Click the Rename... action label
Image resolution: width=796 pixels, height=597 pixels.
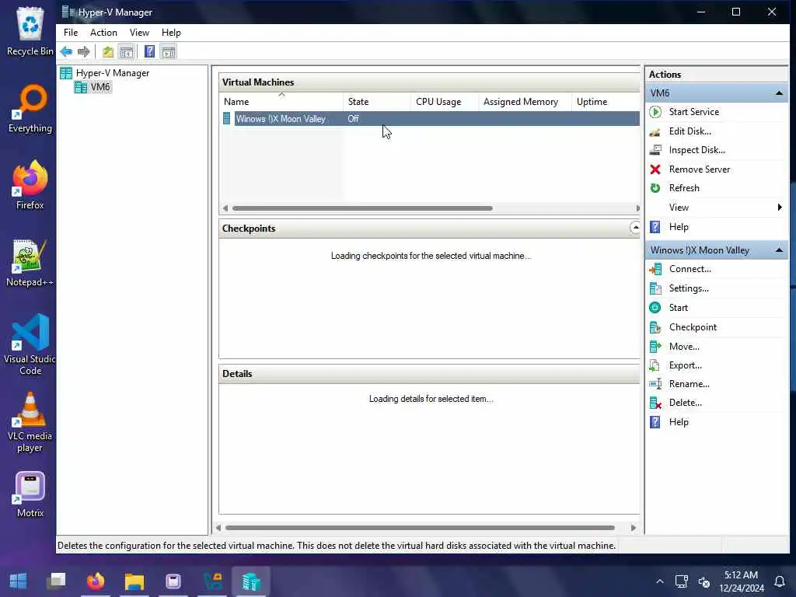pos(690,384)
